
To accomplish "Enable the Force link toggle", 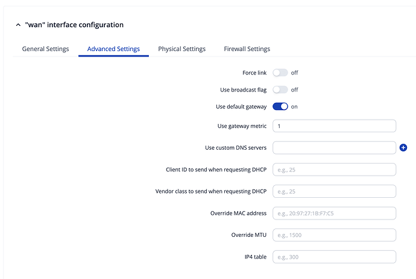I will (280, 73).
